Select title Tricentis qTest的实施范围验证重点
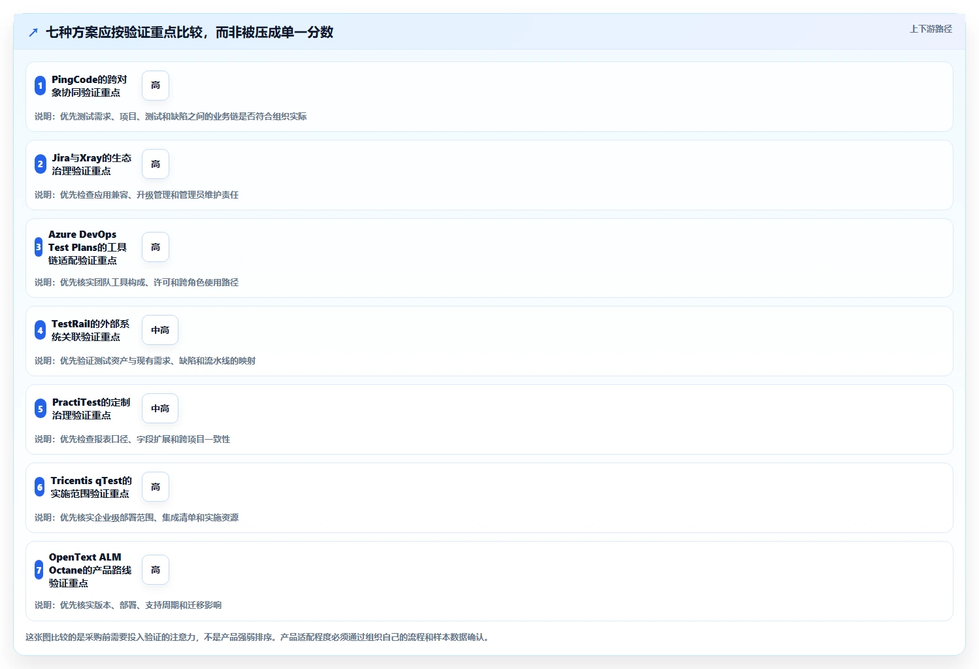The height and width of the screenshot is (669, 979). (91, 487)
